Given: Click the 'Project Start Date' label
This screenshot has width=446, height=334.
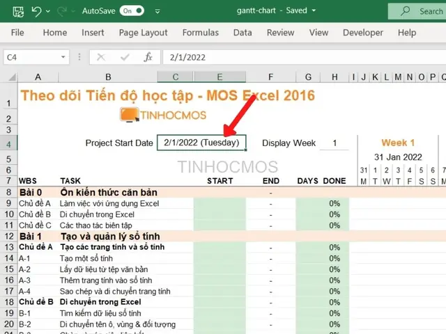Looking at the screenshot, I should pos(119,143).
